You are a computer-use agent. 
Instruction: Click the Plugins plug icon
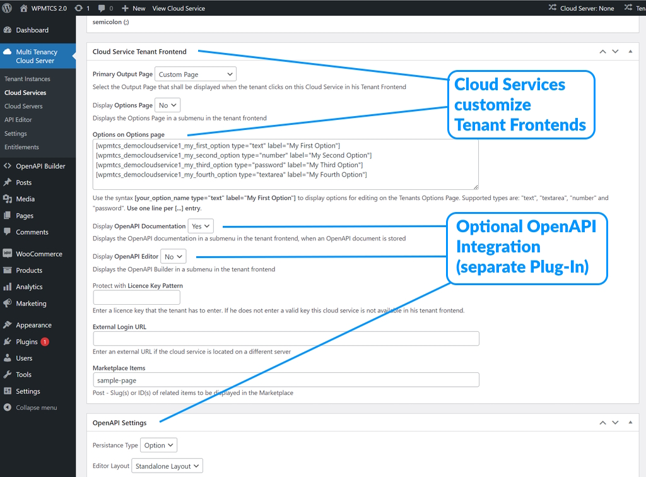[8, 341]
